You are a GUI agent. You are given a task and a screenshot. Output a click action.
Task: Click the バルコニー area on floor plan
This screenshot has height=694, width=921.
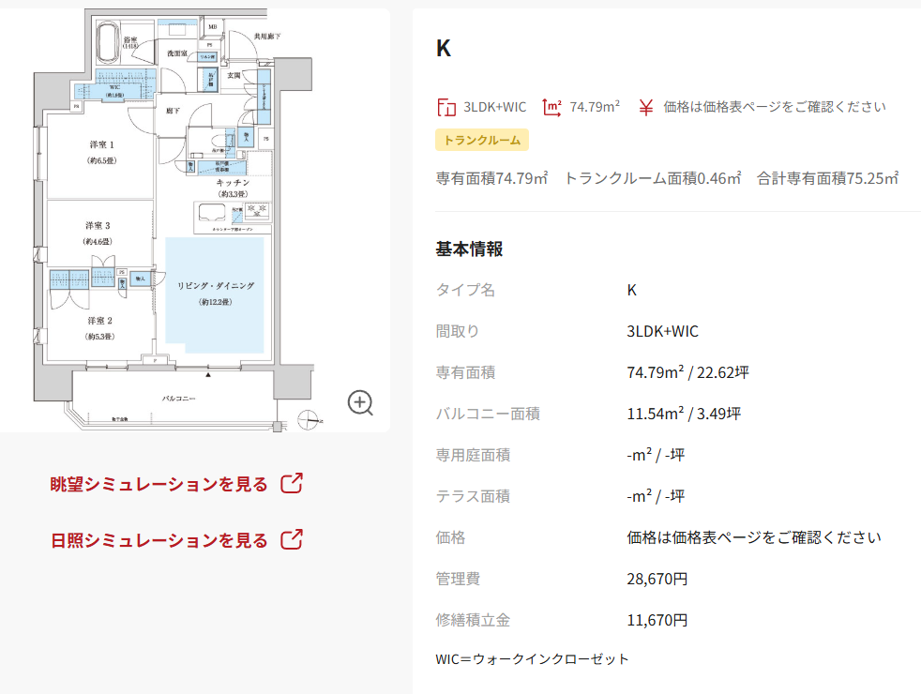click(177, 400)
